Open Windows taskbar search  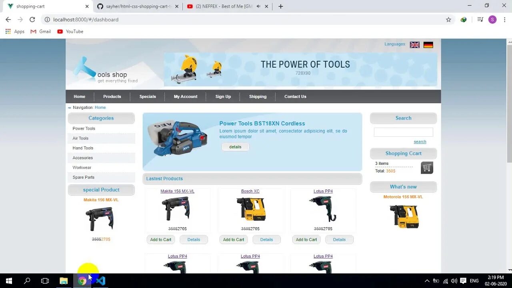pos(27,281)
